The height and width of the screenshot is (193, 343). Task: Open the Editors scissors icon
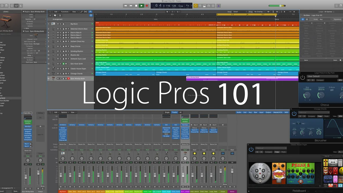[x=21, y=6]
